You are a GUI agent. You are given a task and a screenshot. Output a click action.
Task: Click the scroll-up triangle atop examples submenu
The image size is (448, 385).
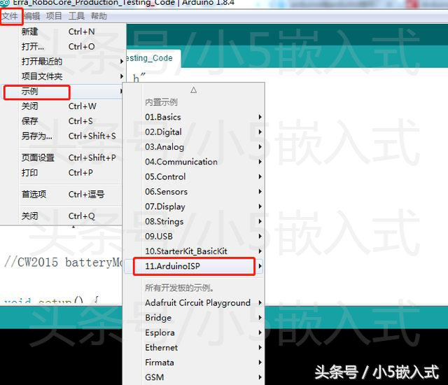pos(193,90)
